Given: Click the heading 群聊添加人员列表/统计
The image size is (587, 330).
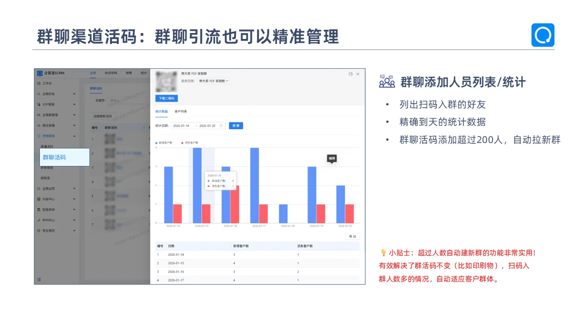Looking at the screenshot, I should point(463,82).
